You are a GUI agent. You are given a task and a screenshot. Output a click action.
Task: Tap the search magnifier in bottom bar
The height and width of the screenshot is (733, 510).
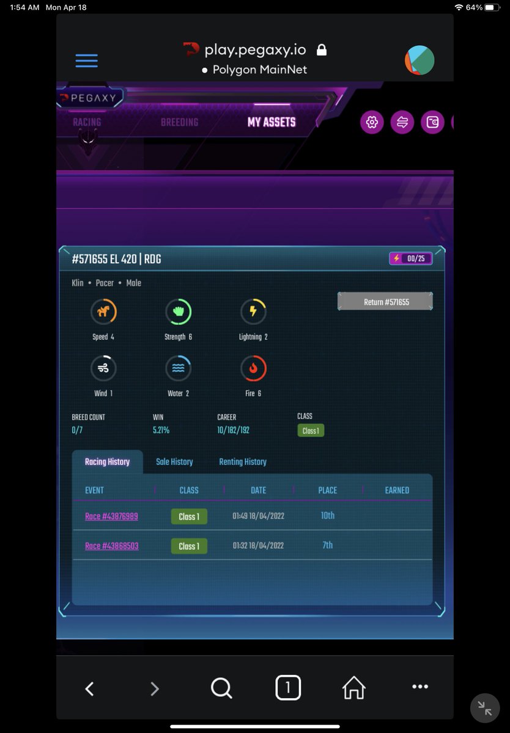221,688
